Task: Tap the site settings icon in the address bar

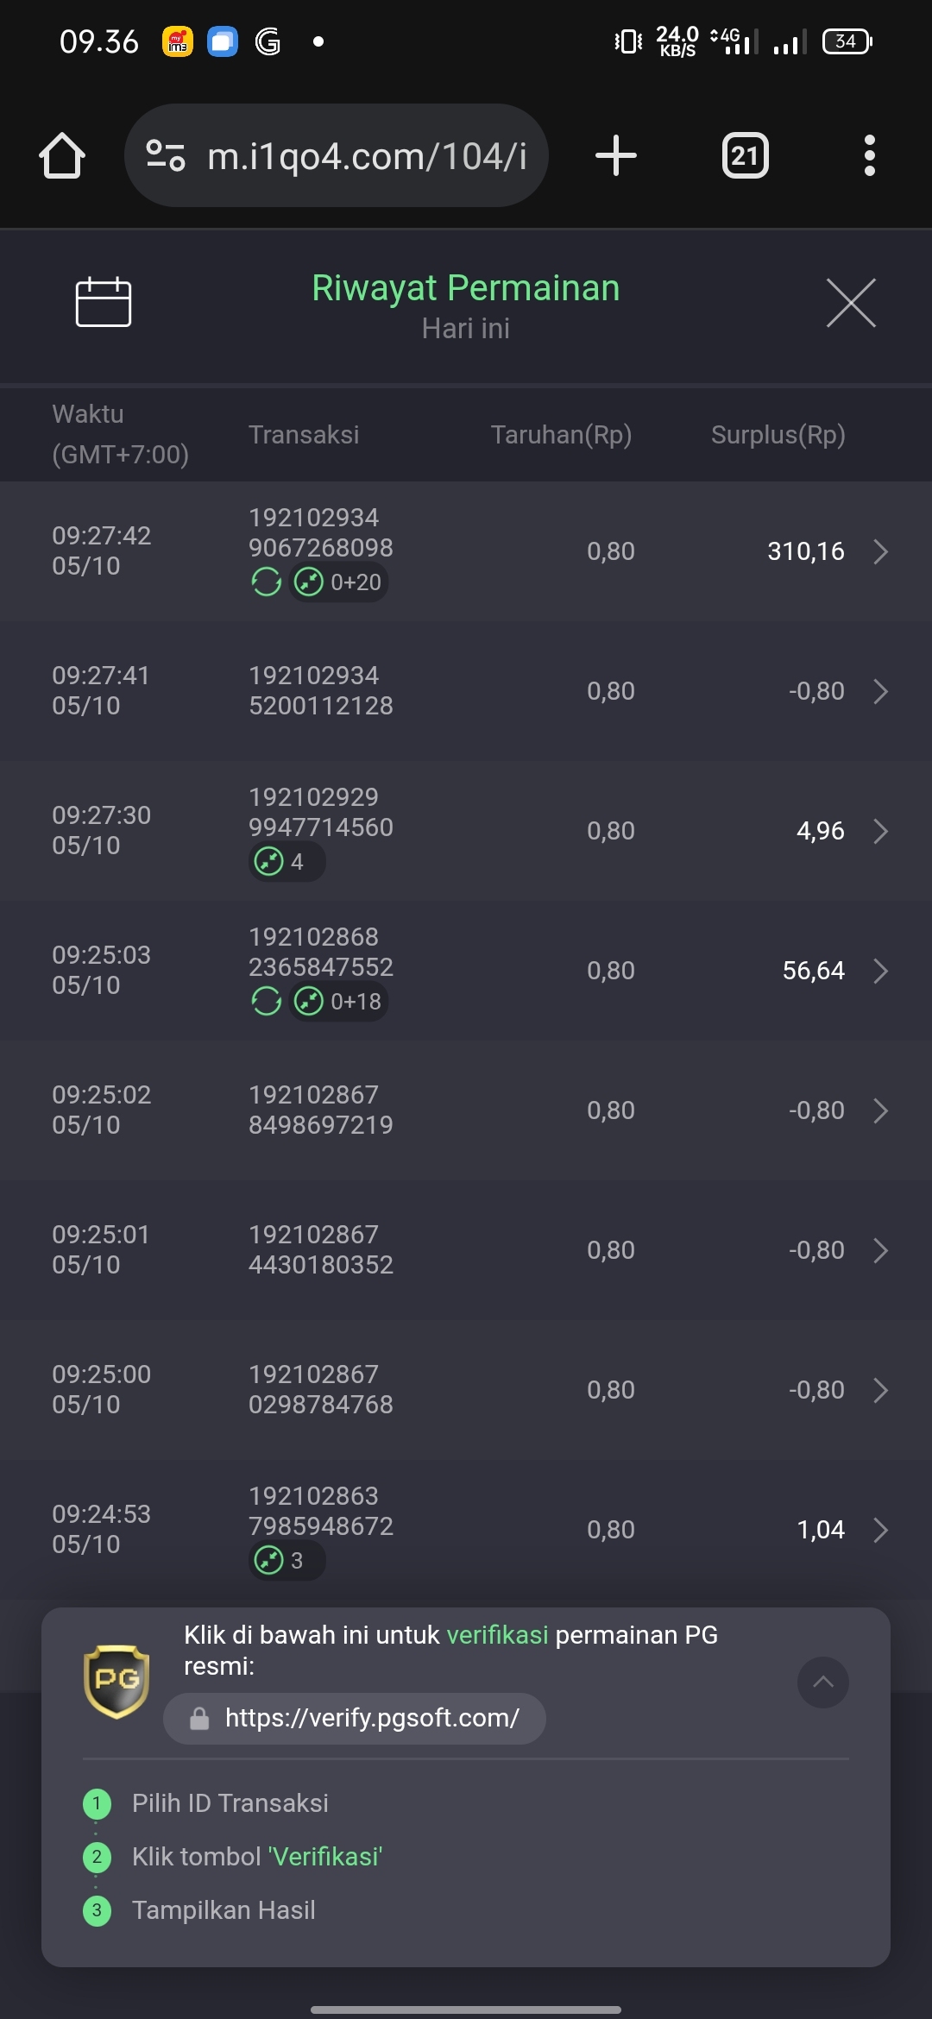Action: [x=166, y=156]
